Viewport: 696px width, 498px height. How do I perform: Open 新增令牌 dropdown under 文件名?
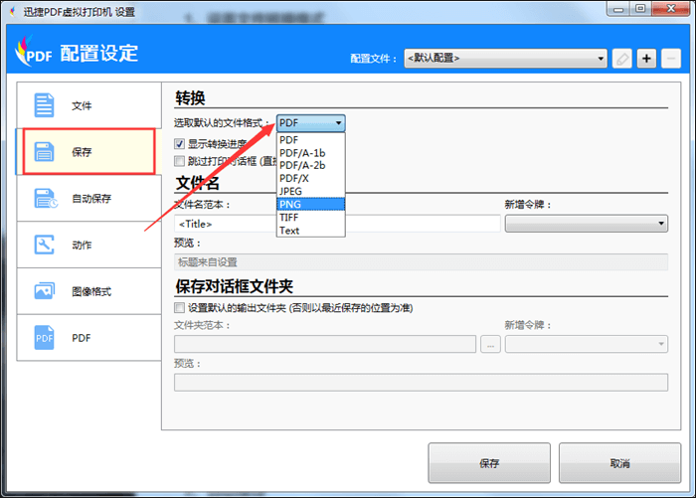point(587,224)
